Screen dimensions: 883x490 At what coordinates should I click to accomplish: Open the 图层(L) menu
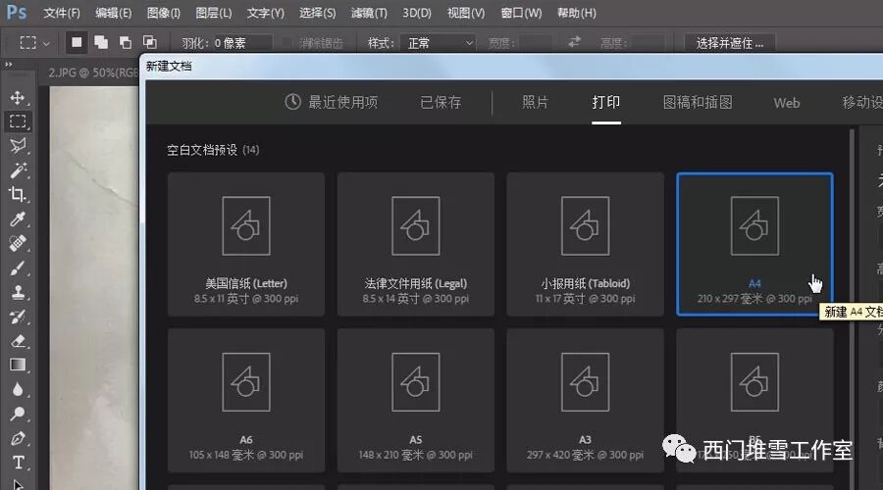[x=214, y=13]
